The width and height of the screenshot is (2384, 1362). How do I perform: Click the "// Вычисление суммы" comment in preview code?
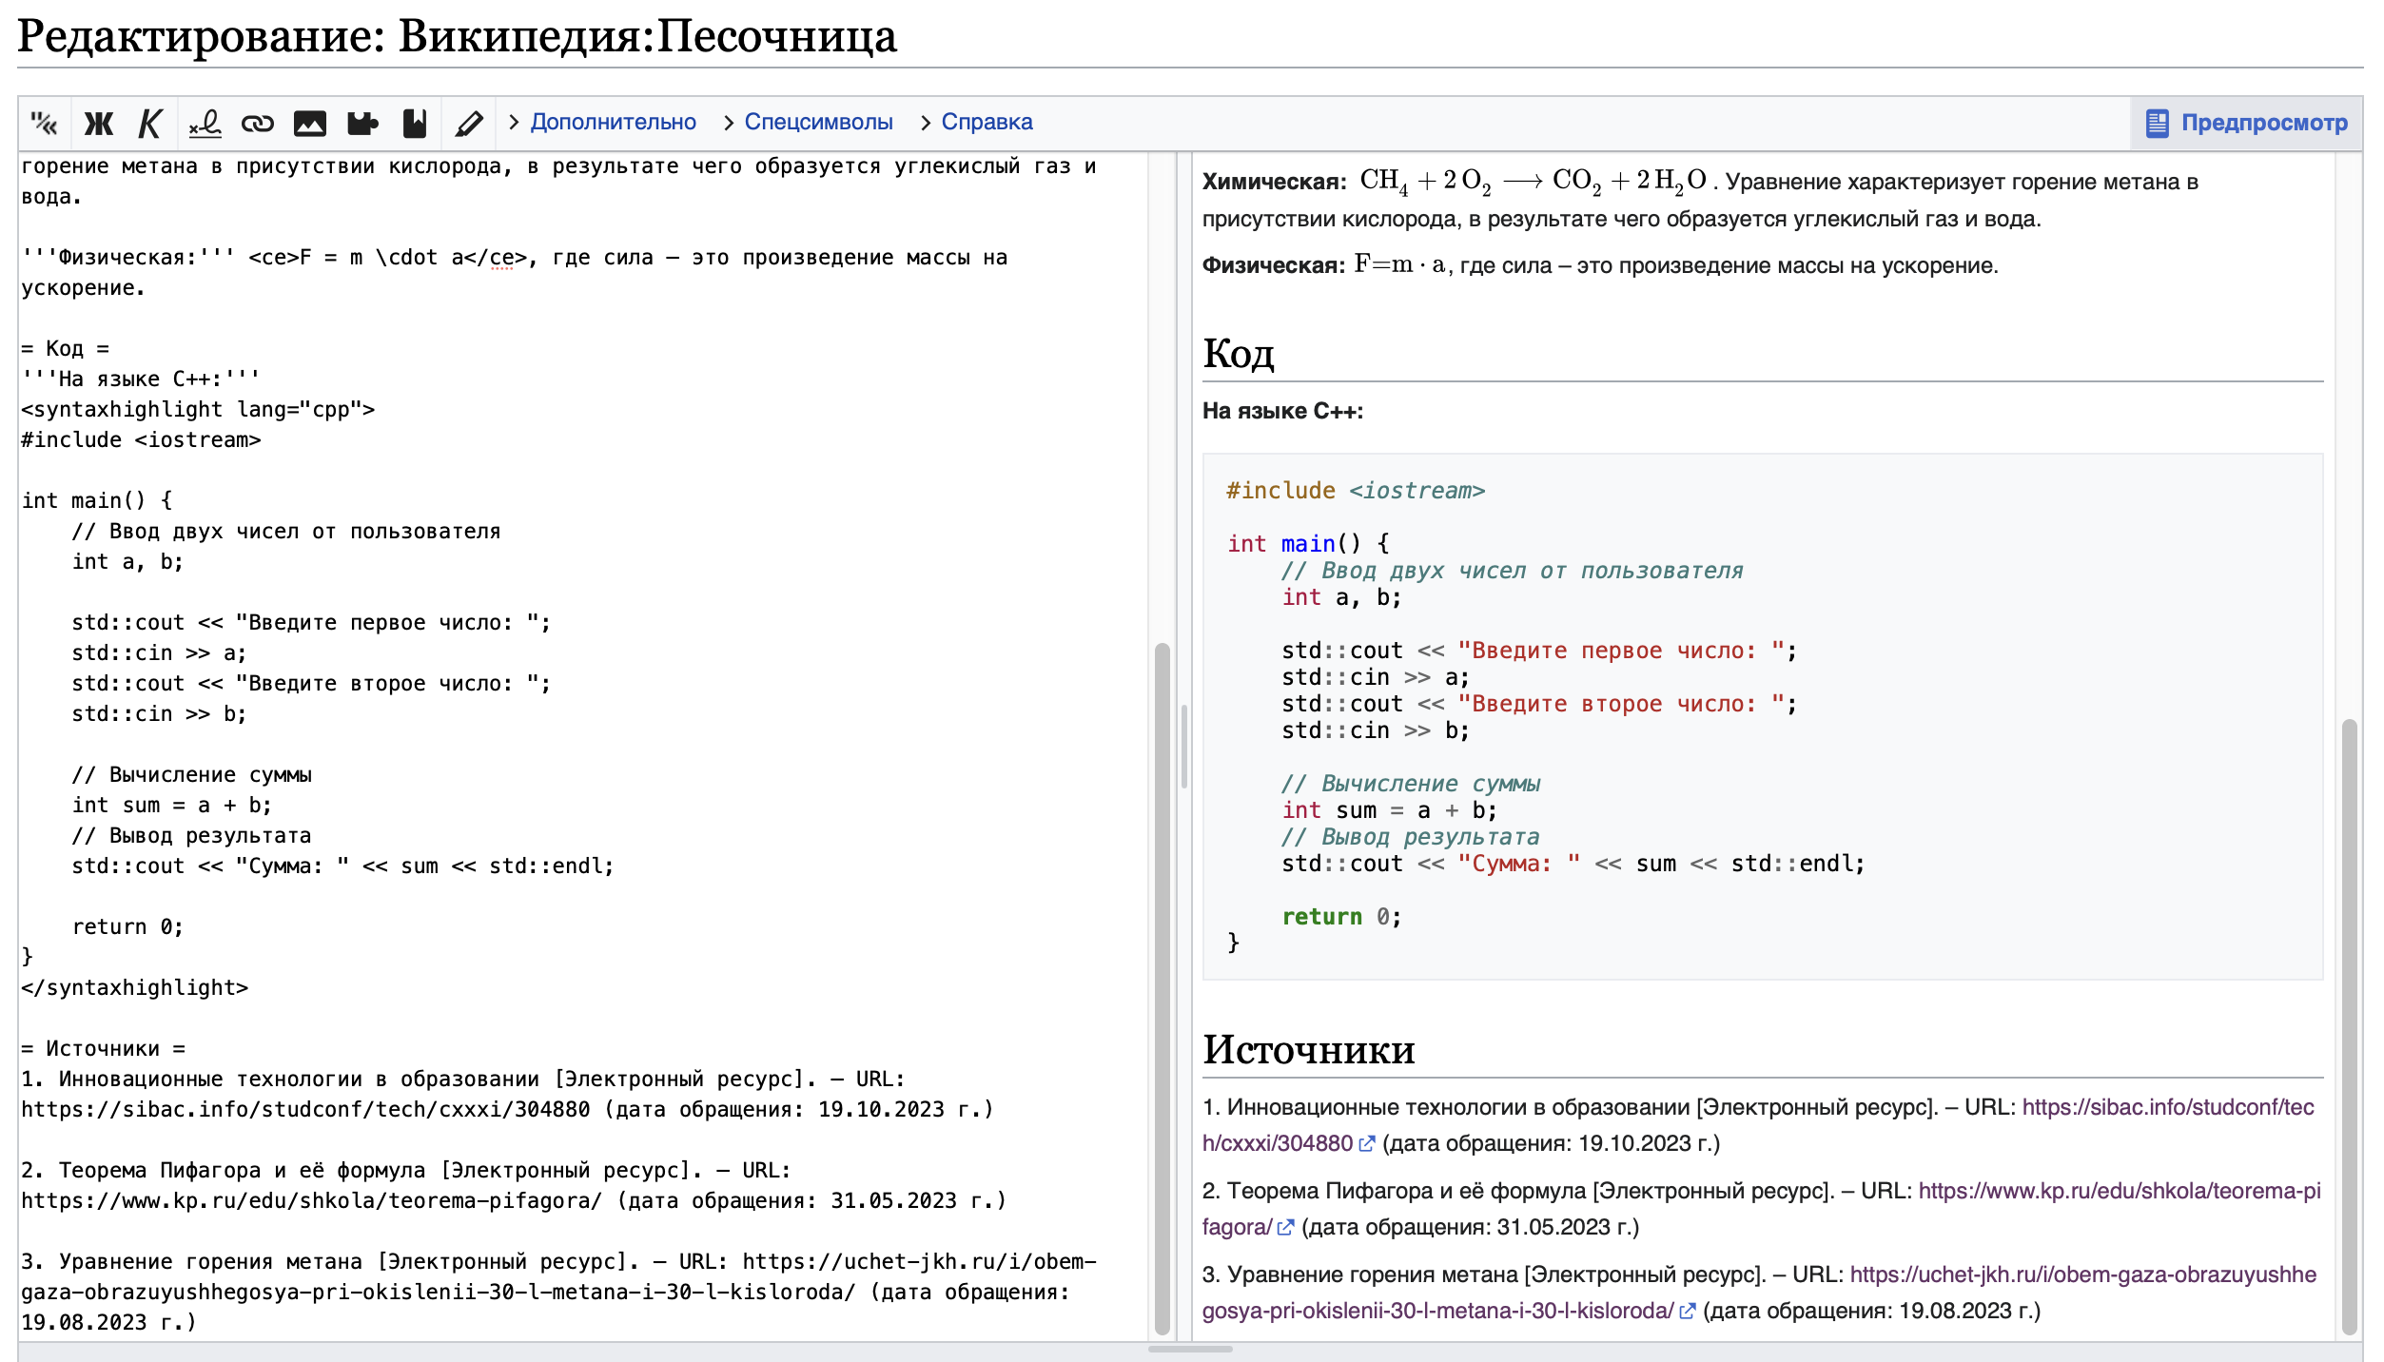(1411, 784)
